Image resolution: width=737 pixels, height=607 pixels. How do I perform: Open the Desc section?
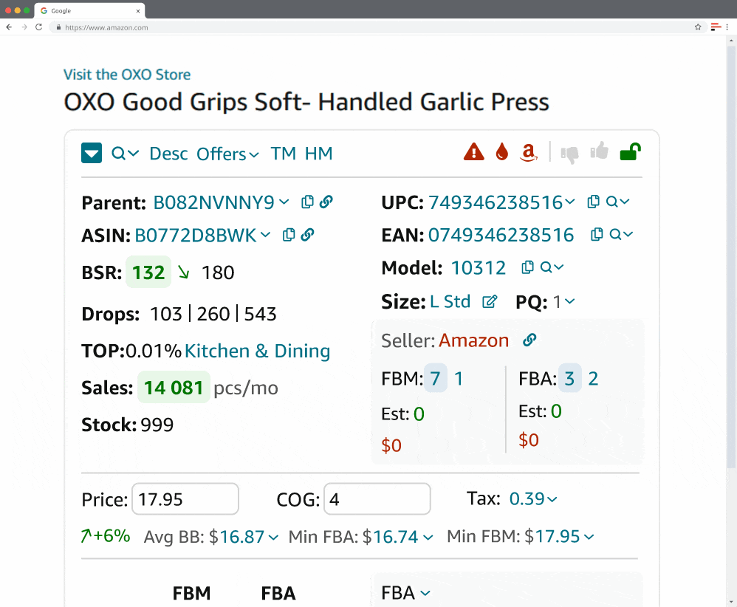168,154
